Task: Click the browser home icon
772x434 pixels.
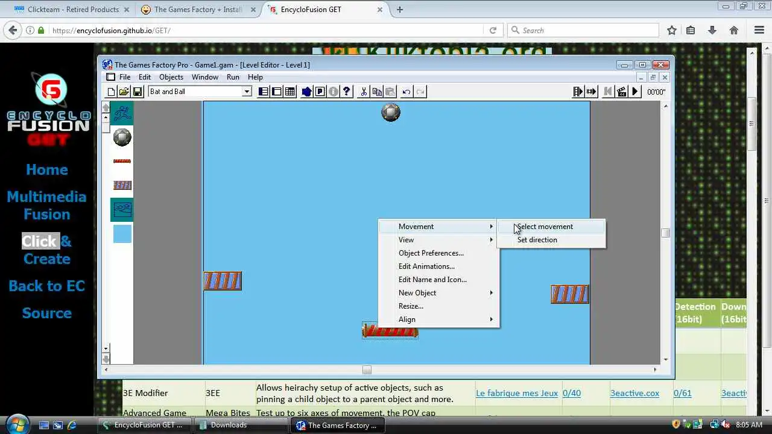Action: pyautogui.click(x=734, y=30)
